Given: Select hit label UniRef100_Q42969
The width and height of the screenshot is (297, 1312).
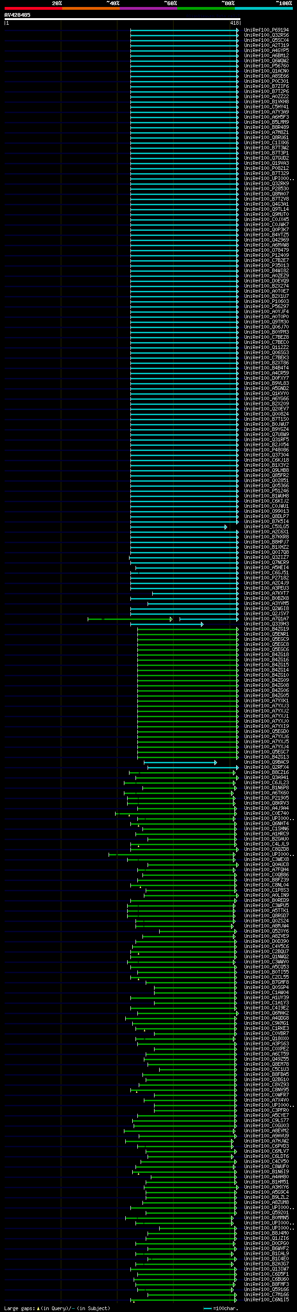Looking at the screenshot, I should tap(266, 240).
